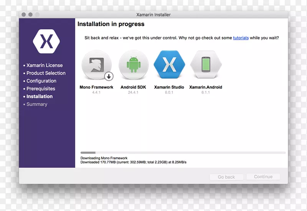The image size is (307, 211).
Task: Select the Prerequisites step
Action: 41,89
